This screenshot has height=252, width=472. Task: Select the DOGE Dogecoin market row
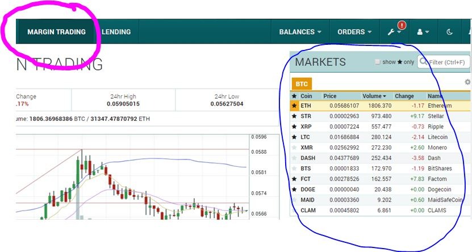(380, 190)
